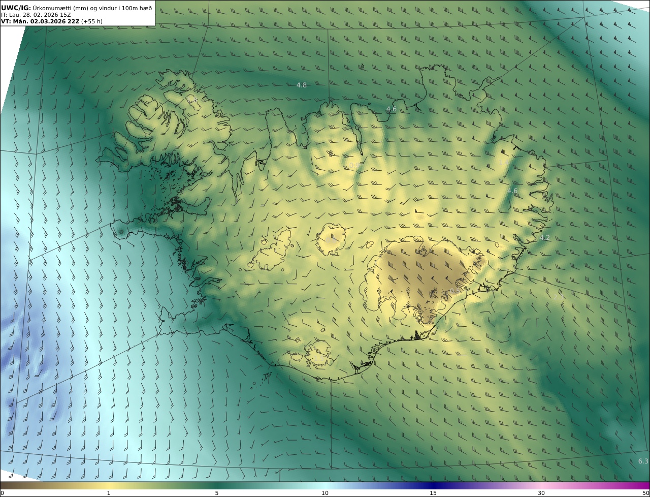This screenshot has height=497, width=650.
Task: Select the initial time line 'IT: Lau. 28. 02. 2026 15Z'
Action: 36,15
